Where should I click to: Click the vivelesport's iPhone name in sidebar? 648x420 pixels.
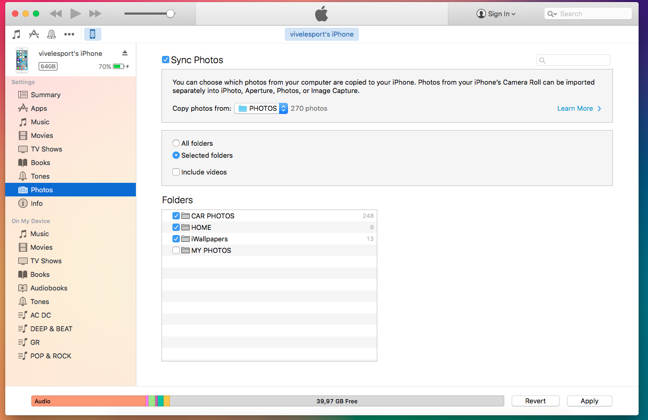tap(71, 53)
